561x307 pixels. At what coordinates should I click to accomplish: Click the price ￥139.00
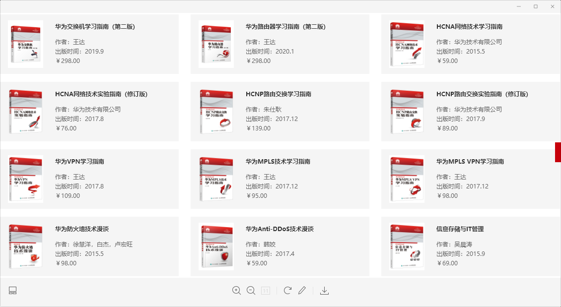[x=258, y=128]
